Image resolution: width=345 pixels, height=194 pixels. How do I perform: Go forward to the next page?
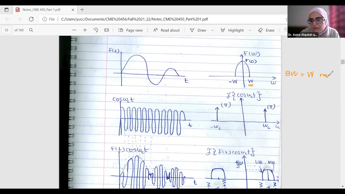pos(19,19)
